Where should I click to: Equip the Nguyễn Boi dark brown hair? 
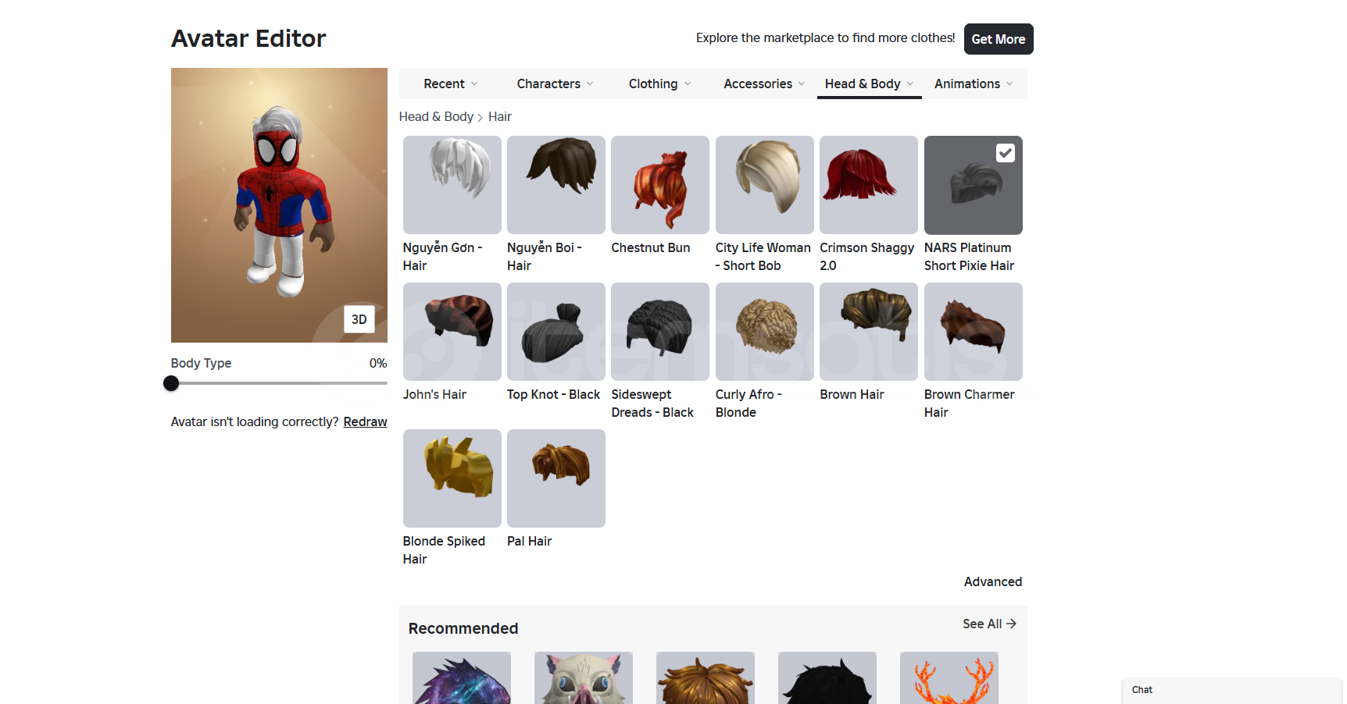(556, 185)
